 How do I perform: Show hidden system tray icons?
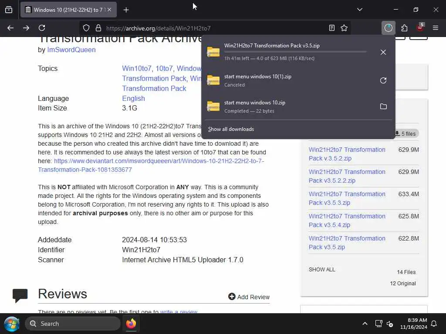[365, 324]
